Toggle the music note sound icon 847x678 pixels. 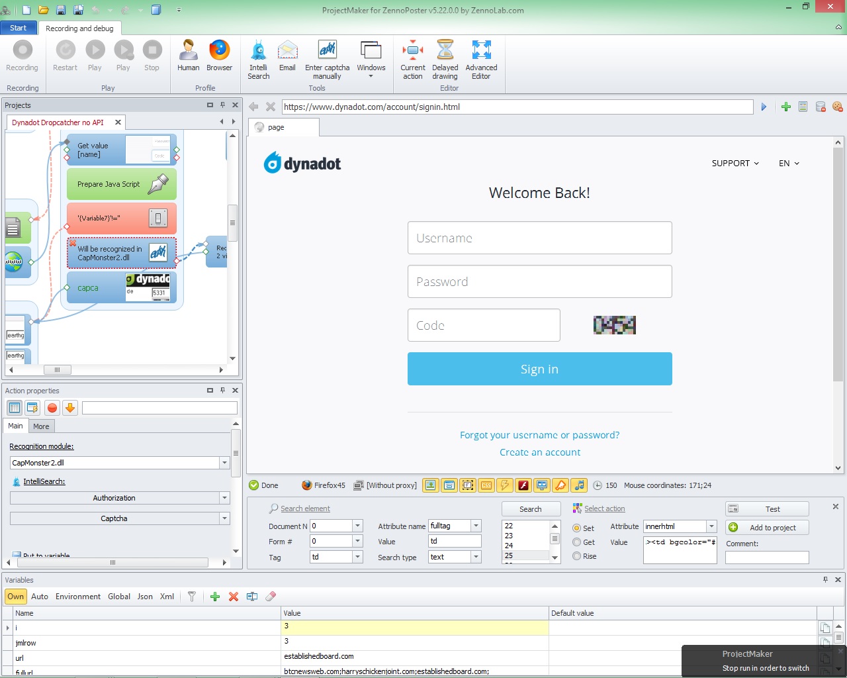[579, 485]
